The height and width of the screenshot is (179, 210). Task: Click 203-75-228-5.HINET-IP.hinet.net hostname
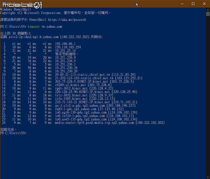point(82,81)
